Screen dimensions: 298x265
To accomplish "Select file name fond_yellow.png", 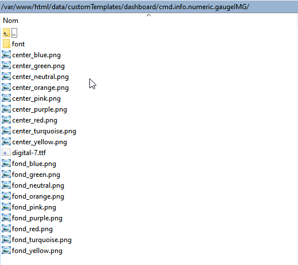I will click(37, 251).
